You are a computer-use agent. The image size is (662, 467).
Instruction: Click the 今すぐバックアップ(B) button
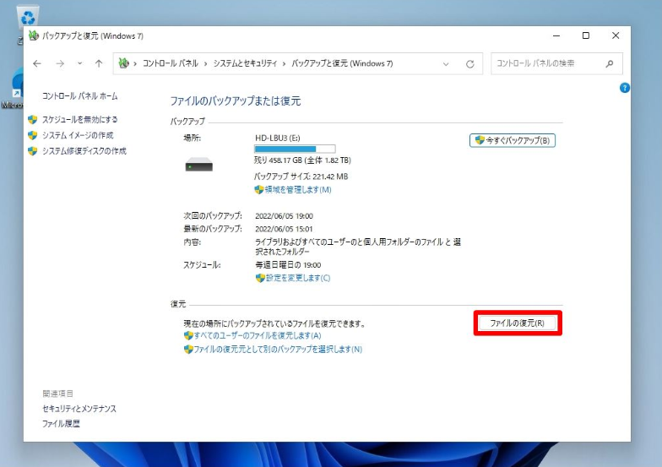[512, 140]
